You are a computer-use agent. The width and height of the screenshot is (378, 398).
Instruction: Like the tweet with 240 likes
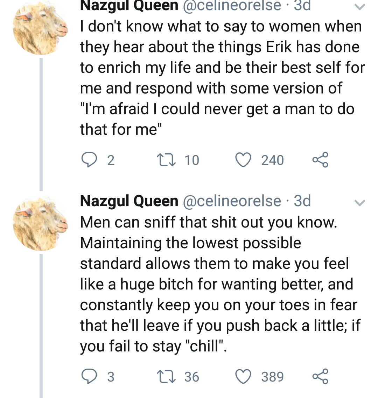pyautogui.click(x=243, y=160)
